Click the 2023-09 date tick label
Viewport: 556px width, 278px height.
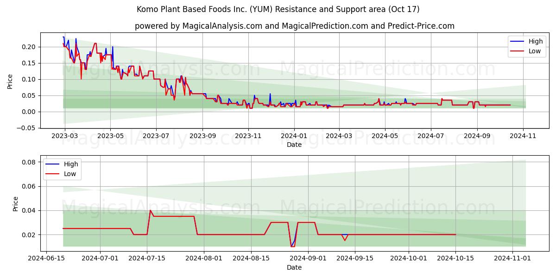pyautogui.click(x=202, y=136)
